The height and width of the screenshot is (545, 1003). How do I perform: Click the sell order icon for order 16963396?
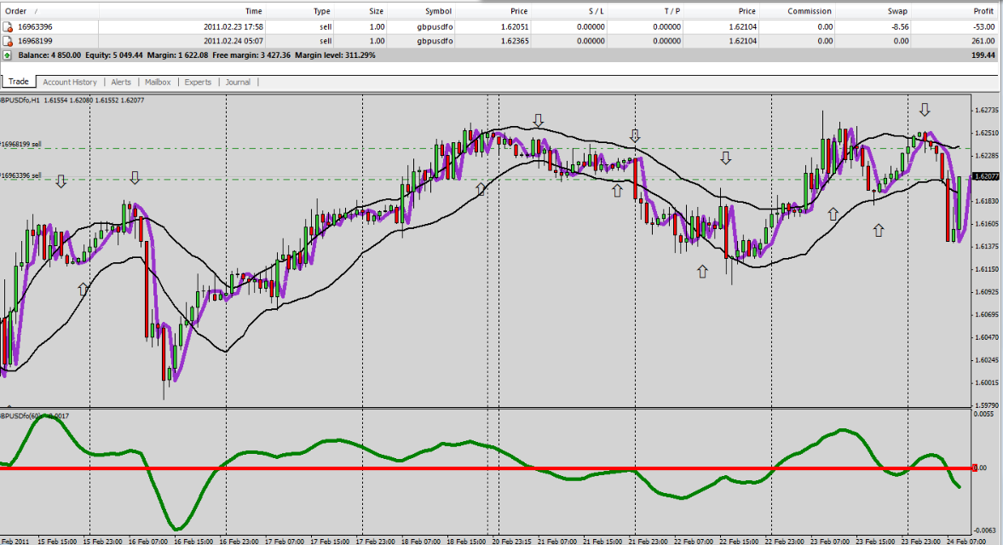tap(8, 27)
